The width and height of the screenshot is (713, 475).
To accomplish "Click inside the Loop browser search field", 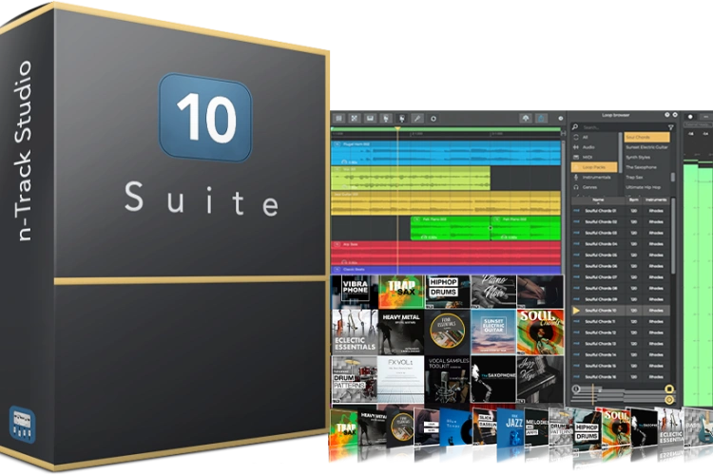I will pyautogui.click(x=623, y=127).
